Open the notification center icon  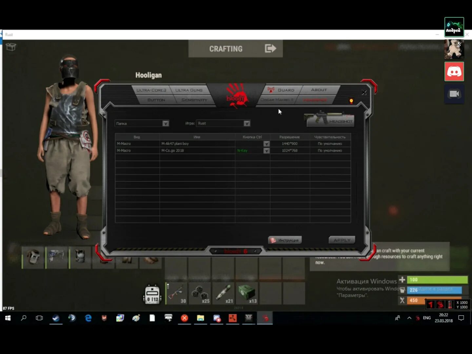point(461,318)
